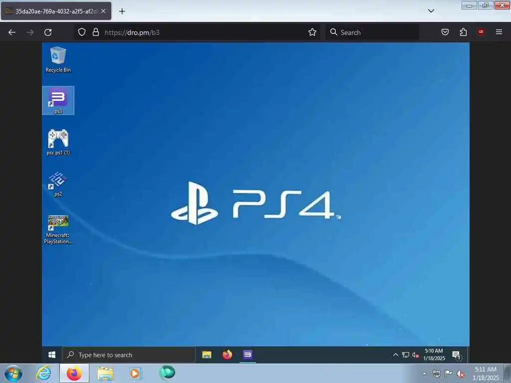
Task: Open the Extensions puzzle icon
Action: click(x=463, y=32)
